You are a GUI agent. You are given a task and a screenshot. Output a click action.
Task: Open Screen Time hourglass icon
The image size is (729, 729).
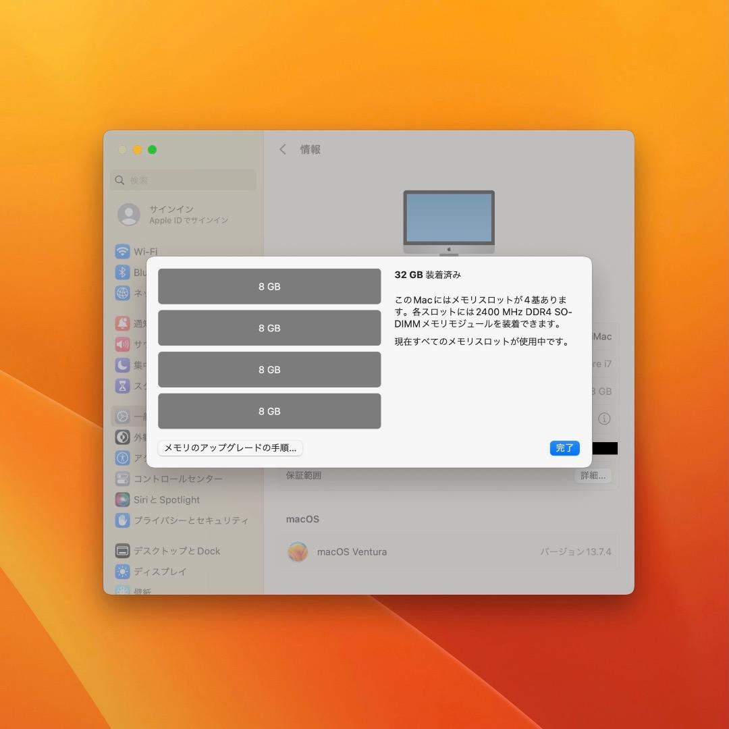tap(122, 386)
